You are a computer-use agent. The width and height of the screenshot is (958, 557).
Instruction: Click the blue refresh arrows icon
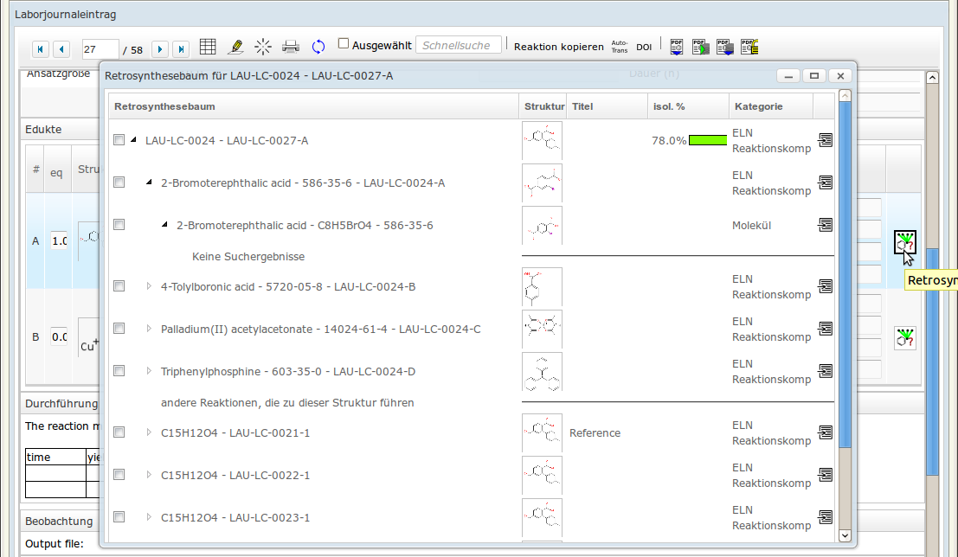[318, 47]
